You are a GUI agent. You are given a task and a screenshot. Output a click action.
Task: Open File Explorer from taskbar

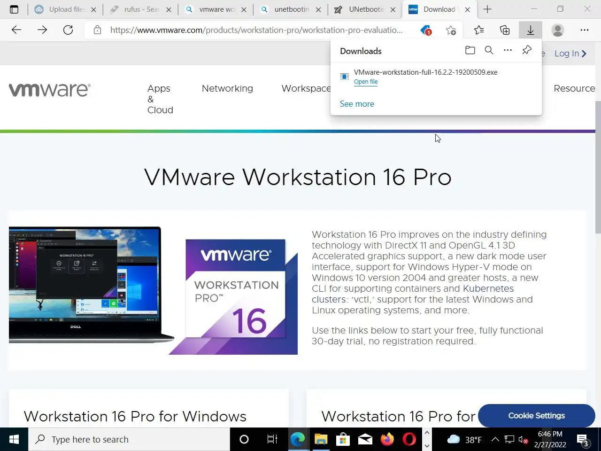pos(321,439)
